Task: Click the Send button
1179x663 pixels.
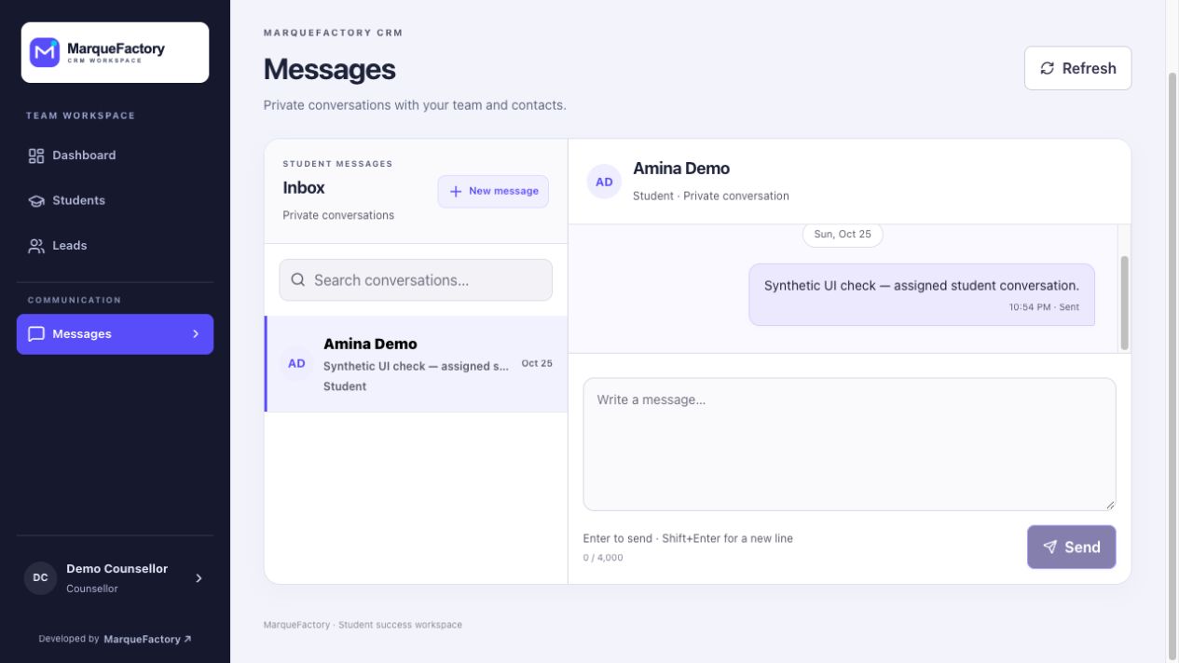Action: (1071, 547)
